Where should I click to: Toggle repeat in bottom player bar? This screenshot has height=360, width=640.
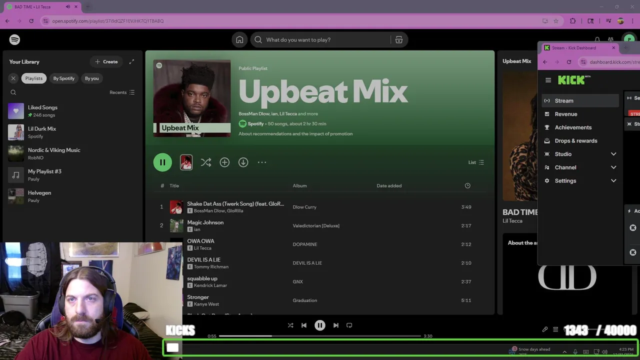click(x=349, y=325)
